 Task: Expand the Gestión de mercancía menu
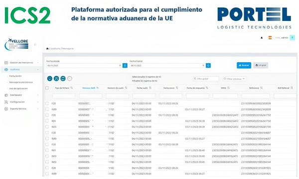point(21,63)
